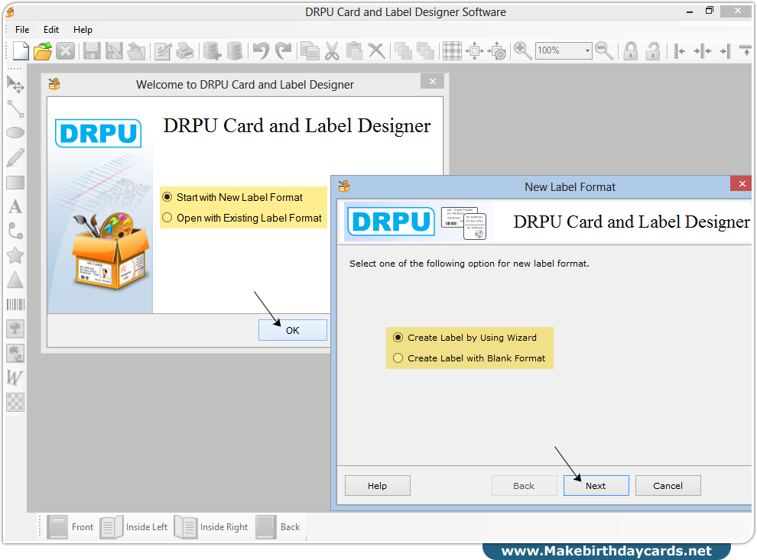757x560 pixels.
Task: Switch to the Back card side tab
Action: point(278,526)
